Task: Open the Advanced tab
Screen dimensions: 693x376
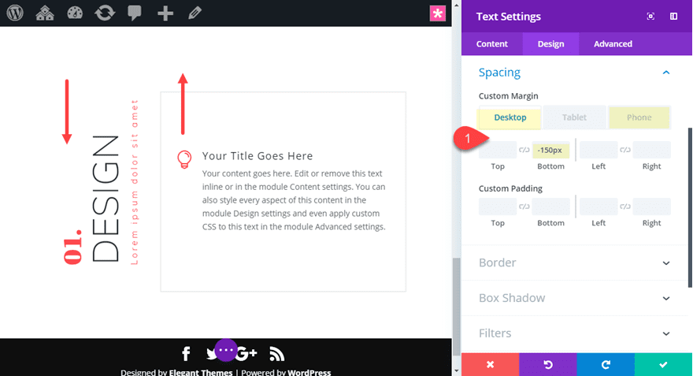Action: (613, 44)
